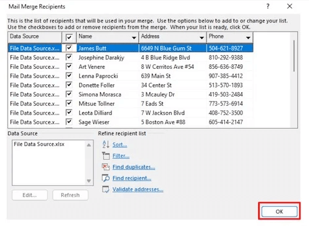Screen dimensions: 309x226
Task: Click the Edit... button
Action: [x=30, y=195]
